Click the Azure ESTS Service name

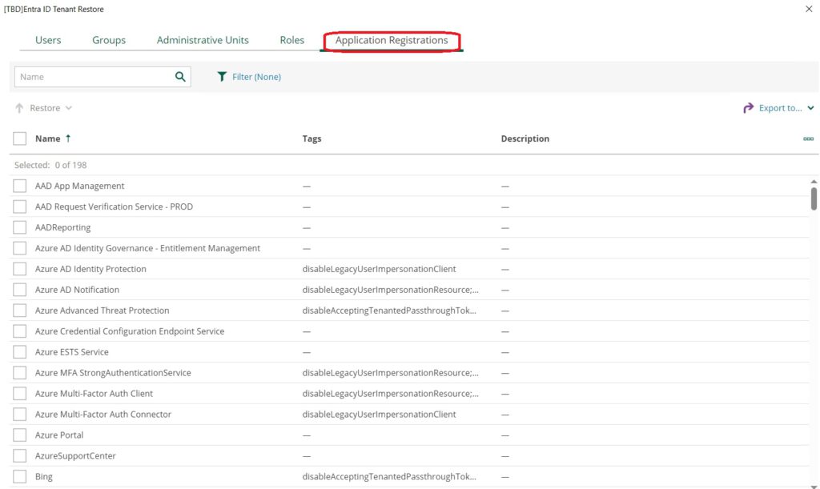click(71, 351)
